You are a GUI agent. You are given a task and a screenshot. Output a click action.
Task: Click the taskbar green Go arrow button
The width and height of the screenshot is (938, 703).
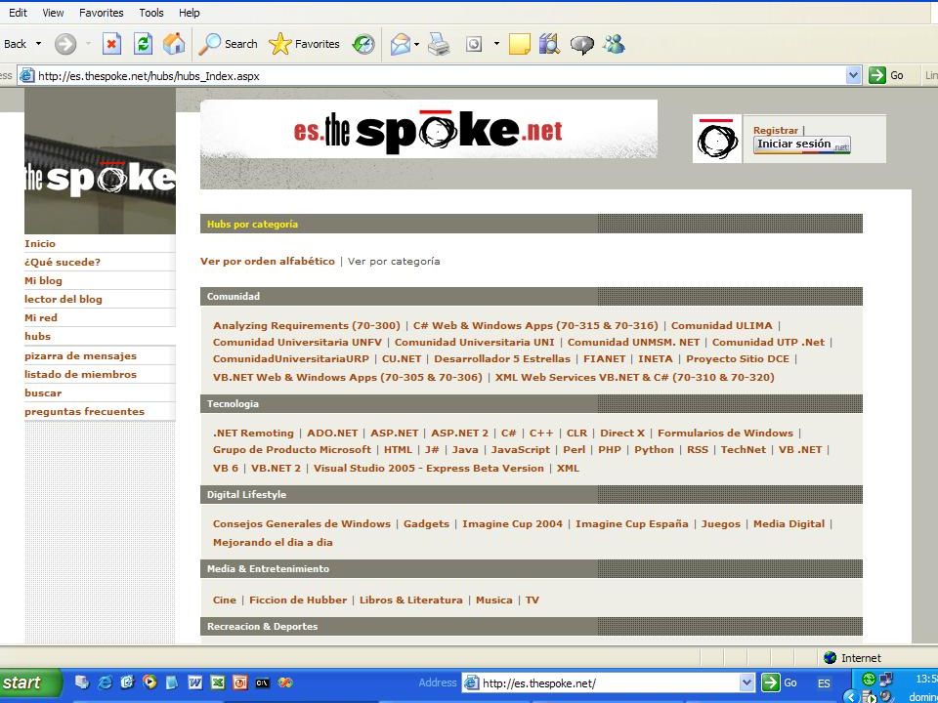pos(771,682)
